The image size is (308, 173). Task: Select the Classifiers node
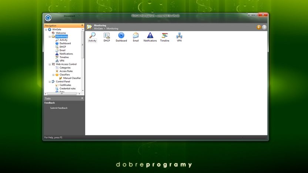point(65,75)
